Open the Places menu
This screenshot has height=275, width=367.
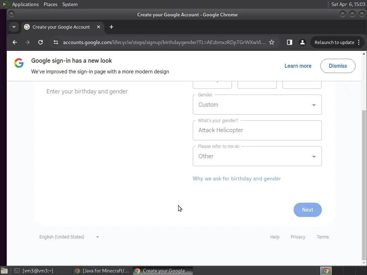50,4
